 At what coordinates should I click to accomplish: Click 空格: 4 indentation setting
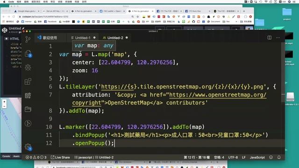[x=219, y=157]
